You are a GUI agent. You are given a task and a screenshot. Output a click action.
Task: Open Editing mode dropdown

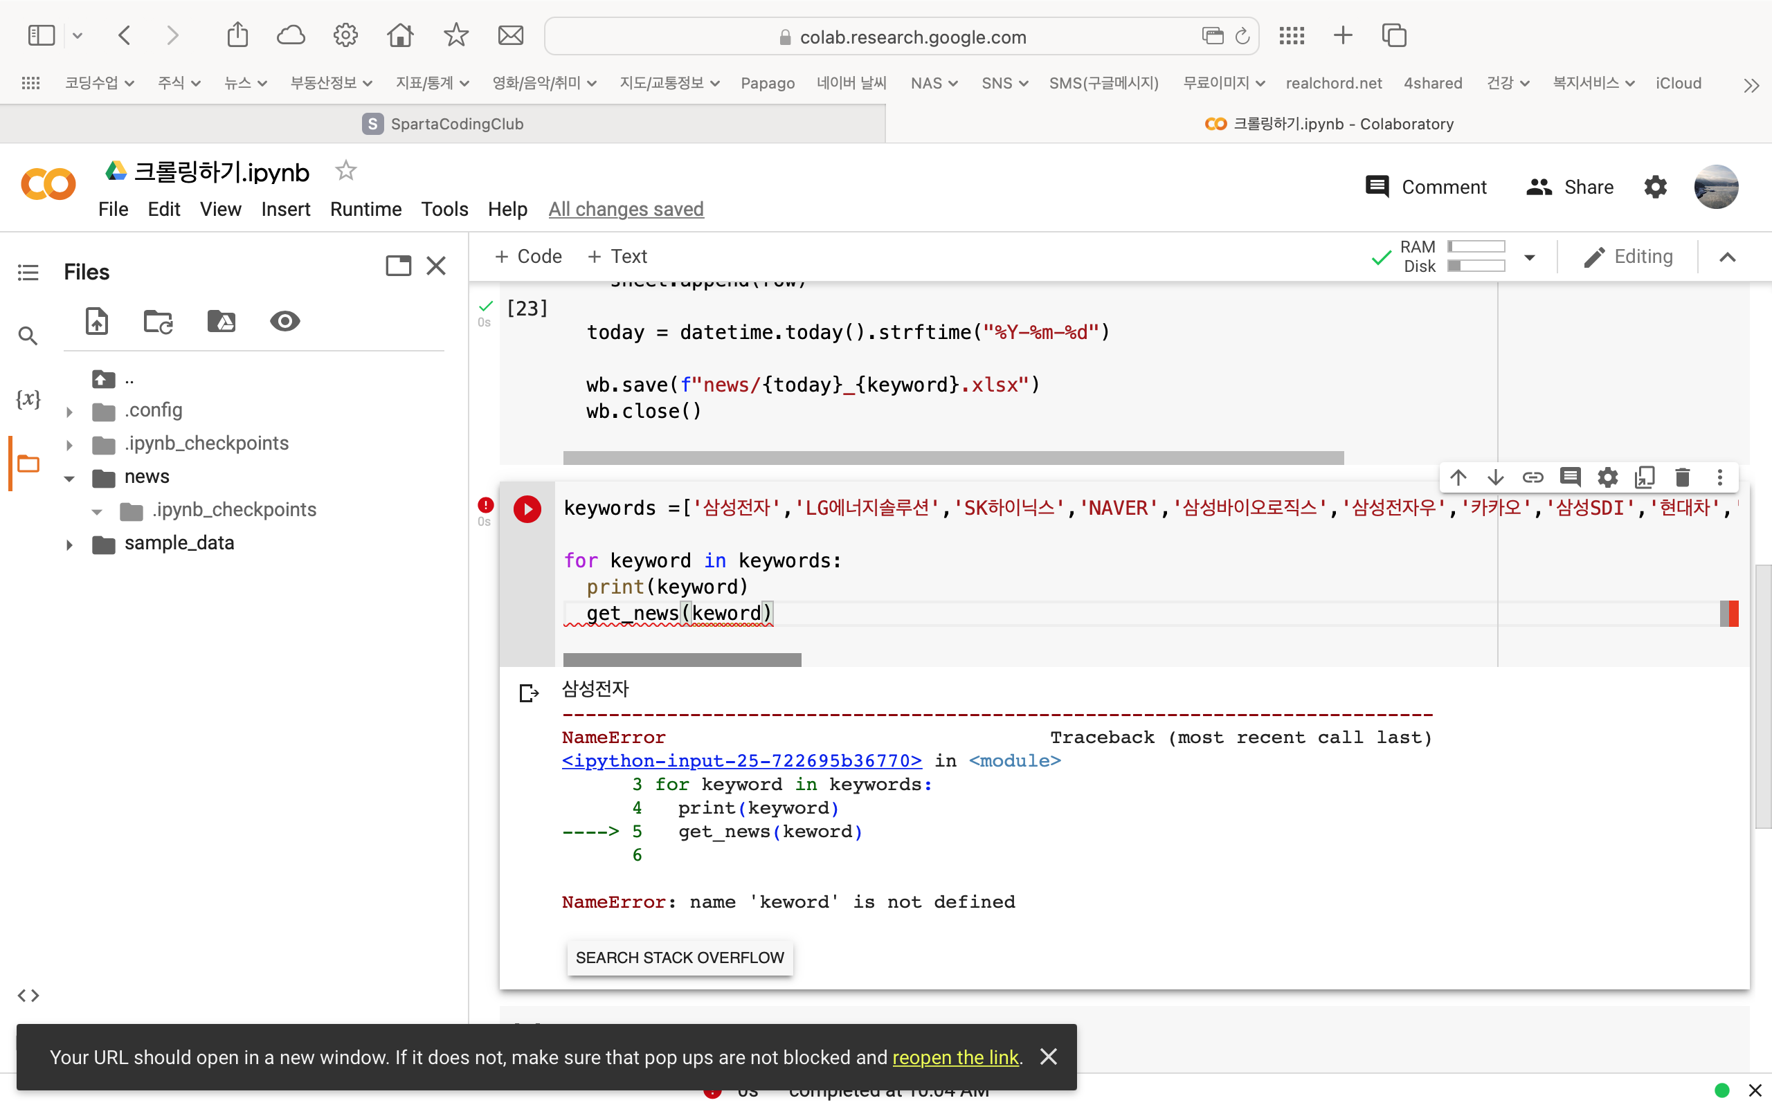[x=1629, y=256]
